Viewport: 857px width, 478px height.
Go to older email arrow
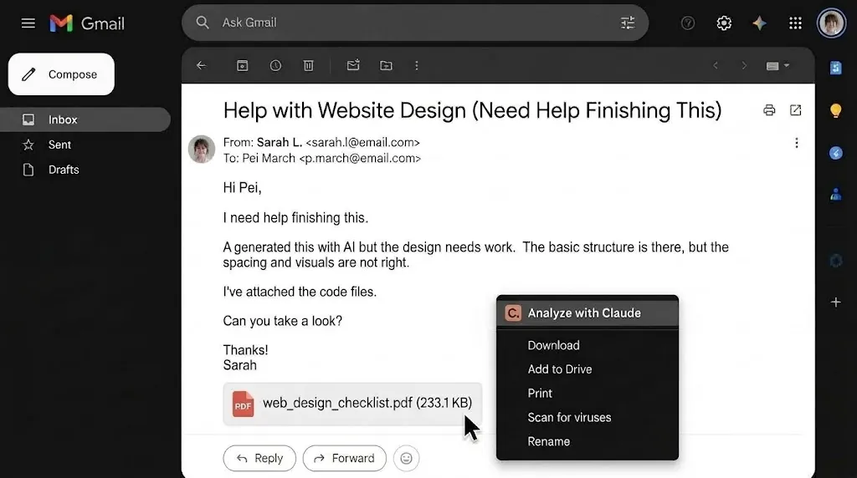pos(744,65)
